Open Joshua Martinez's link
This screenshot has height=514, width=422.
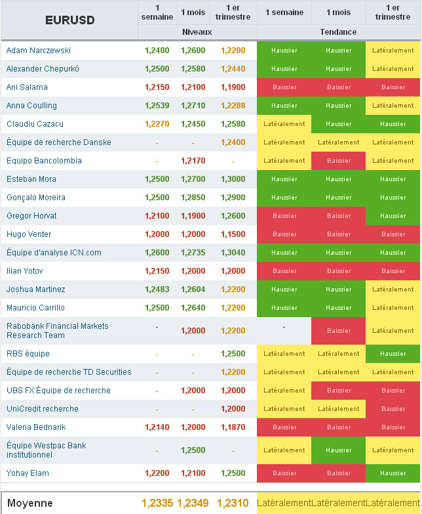[x=35, y=289]
